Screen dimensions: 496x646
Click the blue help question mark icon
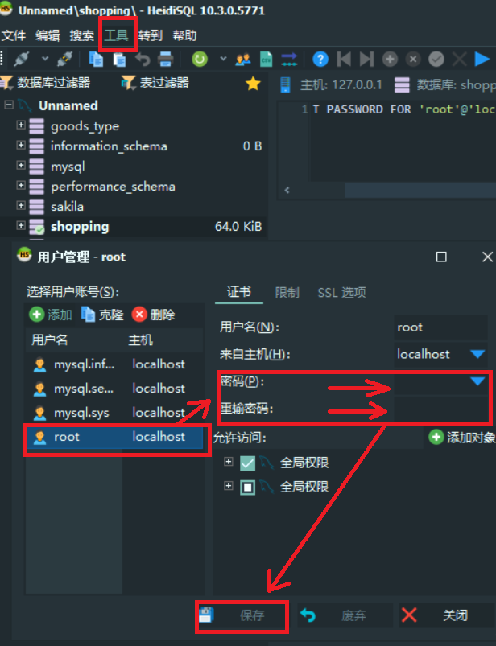coord(320,60)
